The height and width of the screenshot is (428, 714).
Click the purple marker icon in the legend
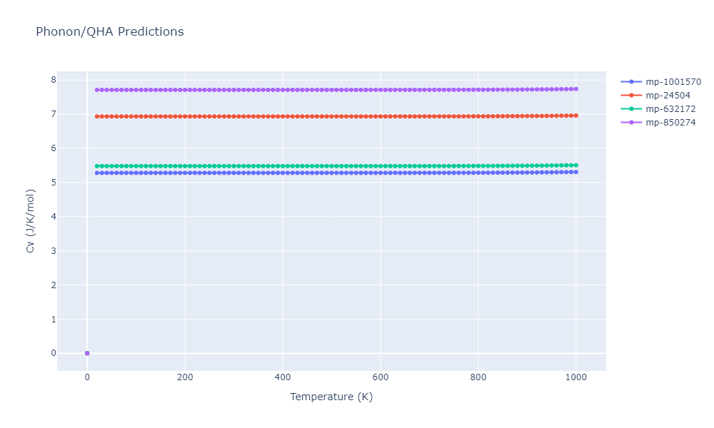(631, 123)
